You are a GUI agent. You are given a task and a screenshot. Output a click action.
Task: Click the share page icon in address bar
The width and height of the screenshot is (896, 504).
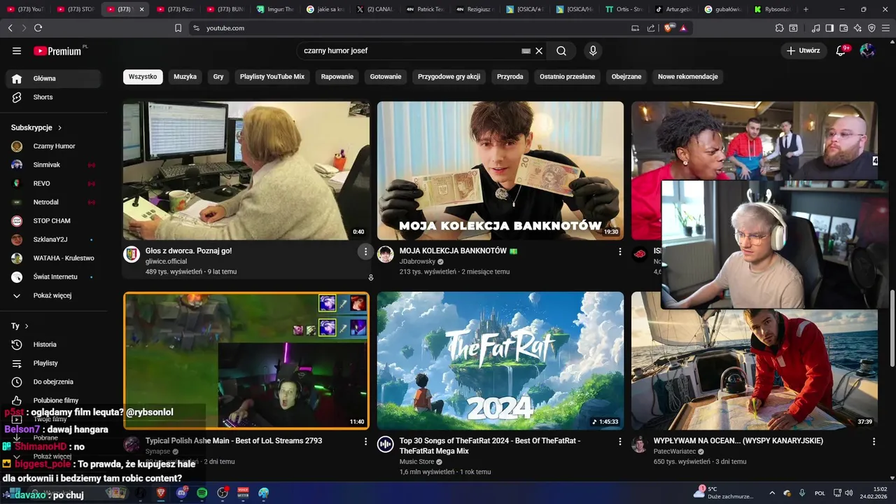(651, 28)
